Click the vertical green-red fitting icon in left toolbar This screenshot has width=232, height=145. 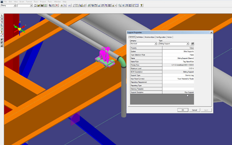tap(2, 32)
